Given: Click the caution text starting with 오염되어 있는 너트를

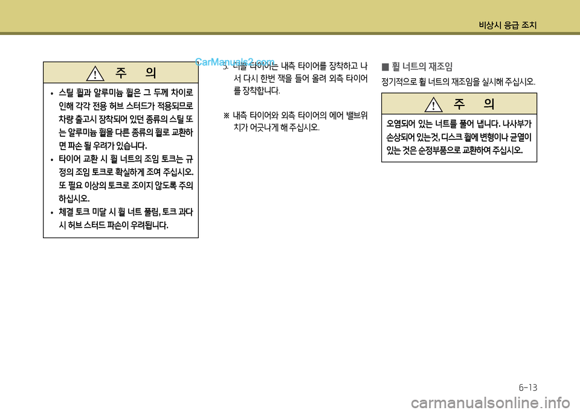Looking at the screenshot, I should coord(459,137).
